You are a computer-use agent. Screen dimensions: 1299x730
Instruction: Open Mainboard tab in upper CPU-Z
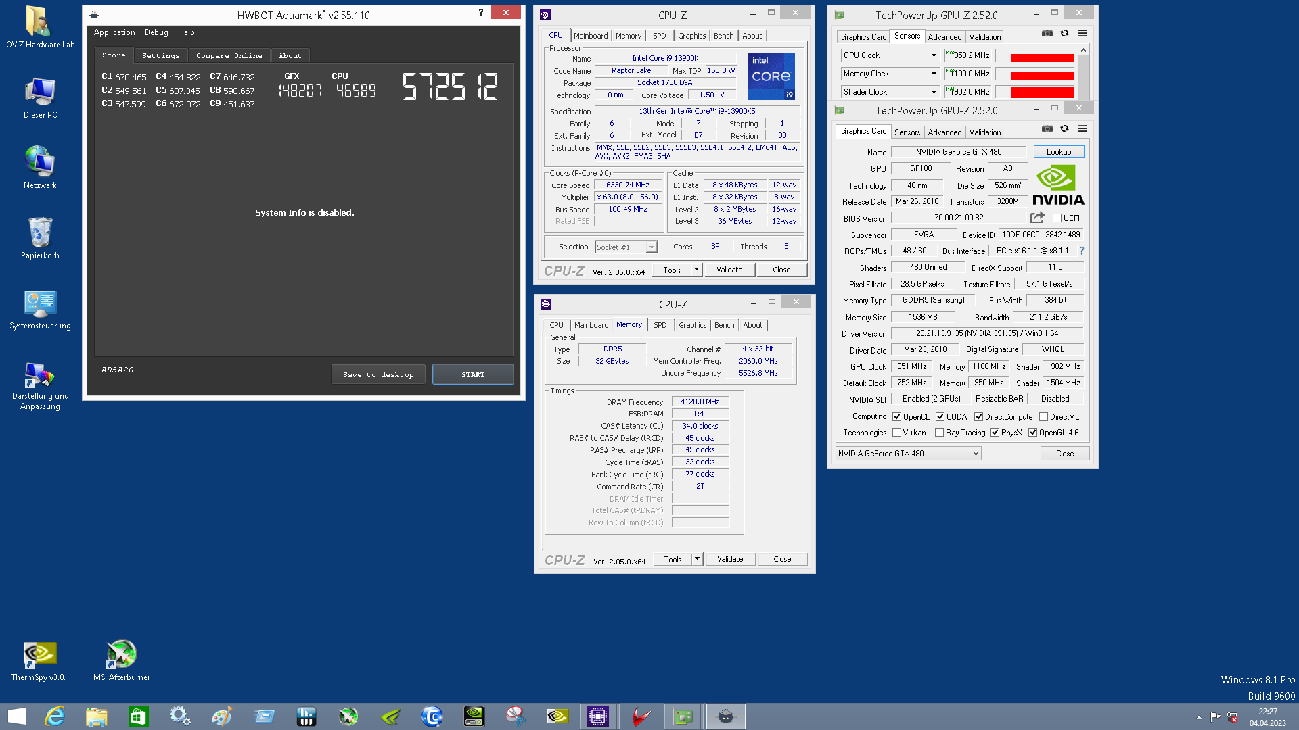coord(591,36)
